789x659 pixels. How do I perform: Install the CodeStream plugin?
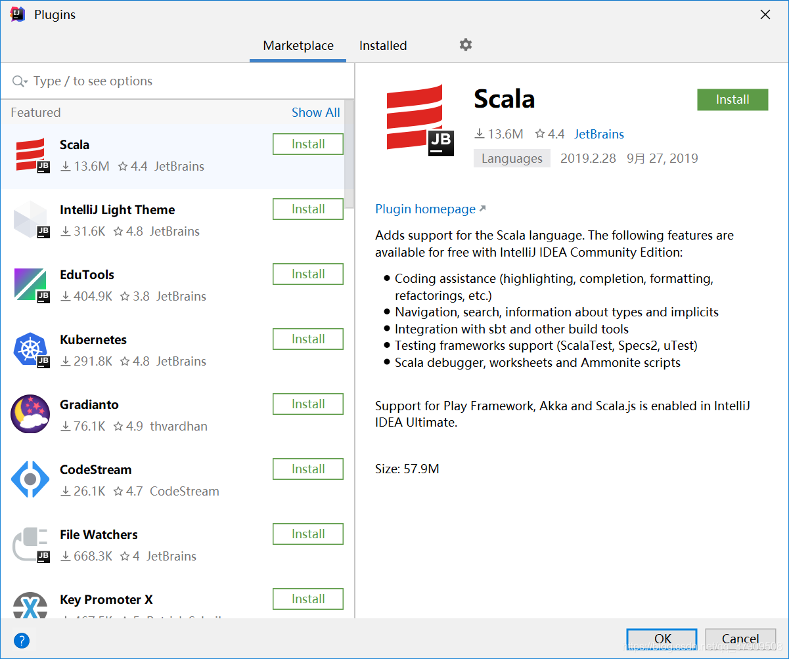pyautogui.click(x=308, y=469)
